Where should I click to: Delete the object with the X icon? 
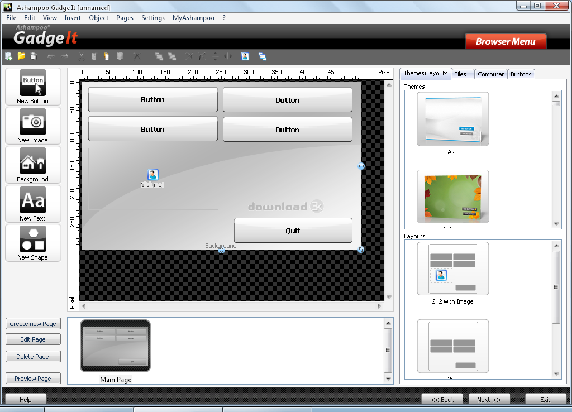coord(137,56)
